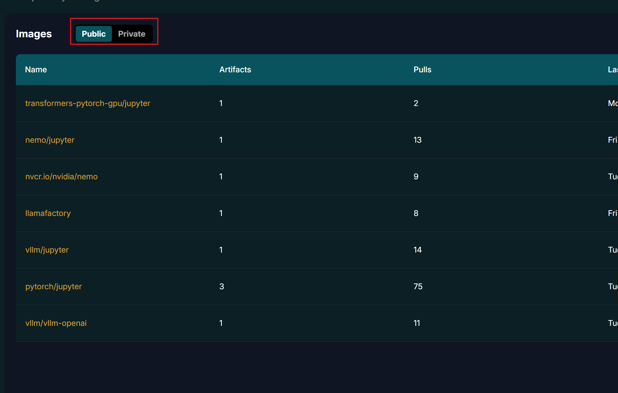Open the pytorch/jupyter image link
This screenshot has width=618, height=393.
tap(54, 286)
